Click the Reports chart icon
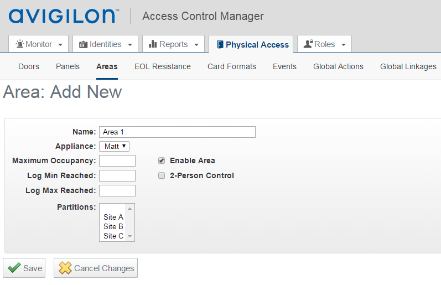 point(153,44)
